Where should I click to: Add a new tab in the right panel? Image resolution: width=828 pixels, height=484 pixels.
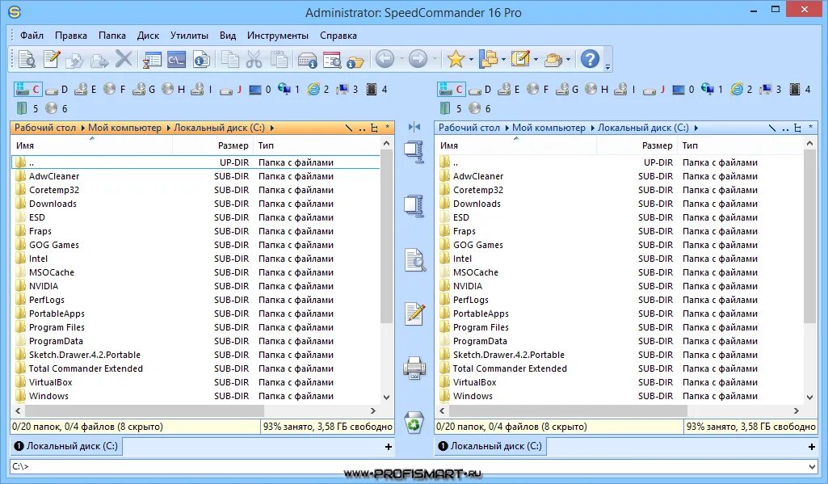click(x=812, y=447)
